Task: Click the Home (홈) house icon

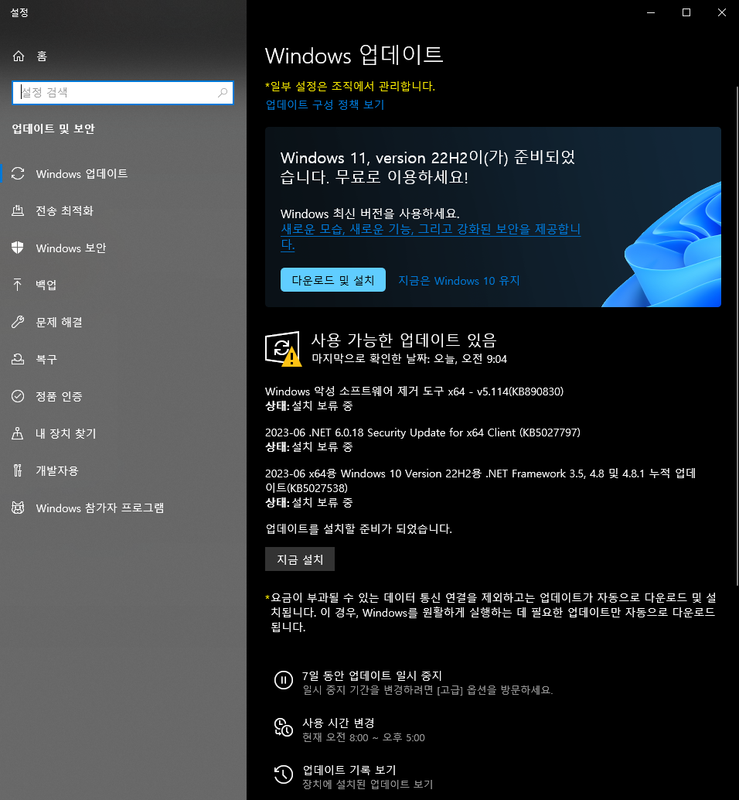Action: click(19, 56)
